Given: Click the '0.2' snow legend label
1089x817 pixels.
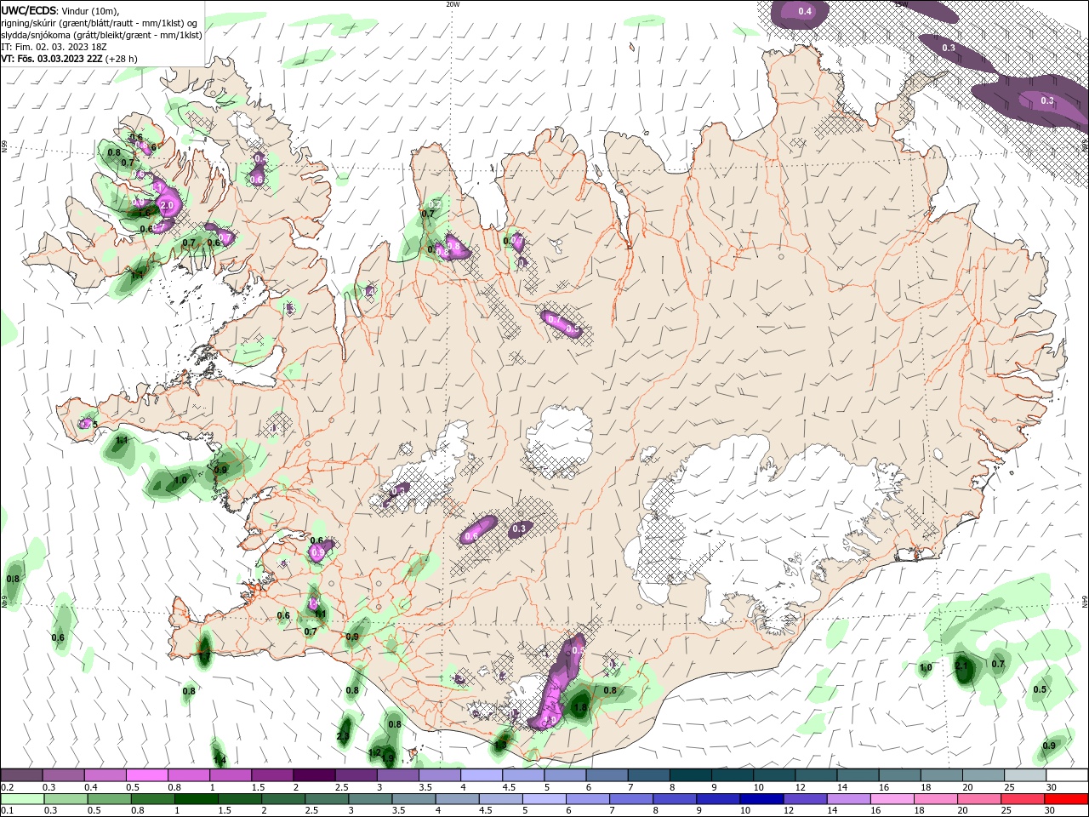Looking at the screenshot, I should pos(7,787).
